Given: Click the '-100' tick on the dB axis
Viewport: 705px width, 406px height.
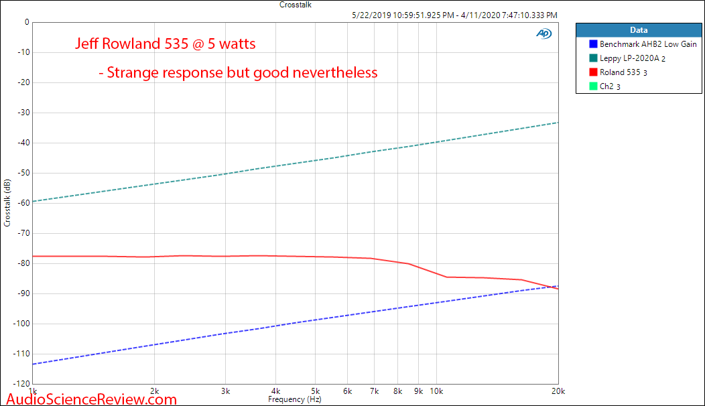Looking at the screenshot, I should (x=21, y=324).
